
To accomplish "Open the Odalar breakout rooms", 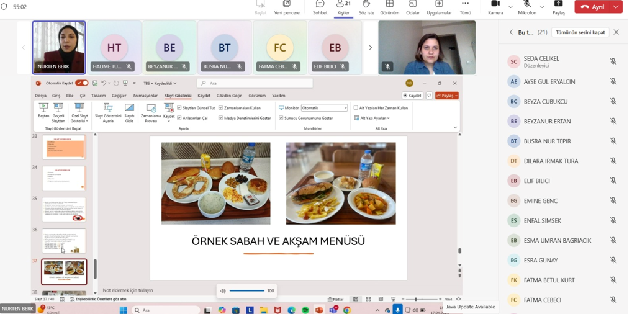I will pyautogui.click(x=412, y=5).
